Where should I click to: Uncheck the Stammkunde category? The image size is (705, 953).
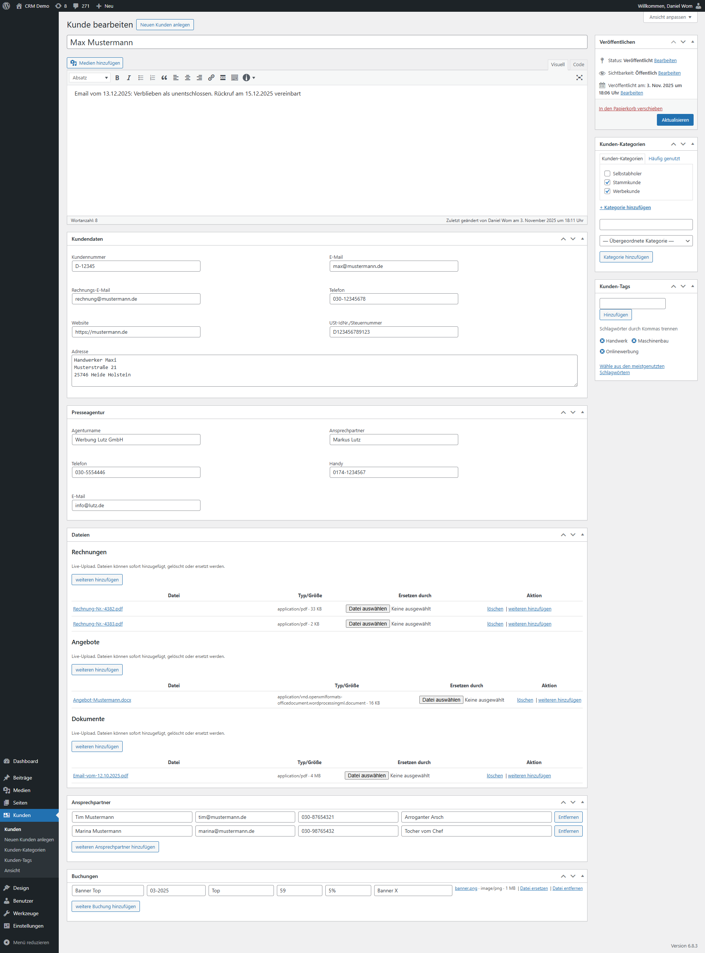click(x=608, y=182)
